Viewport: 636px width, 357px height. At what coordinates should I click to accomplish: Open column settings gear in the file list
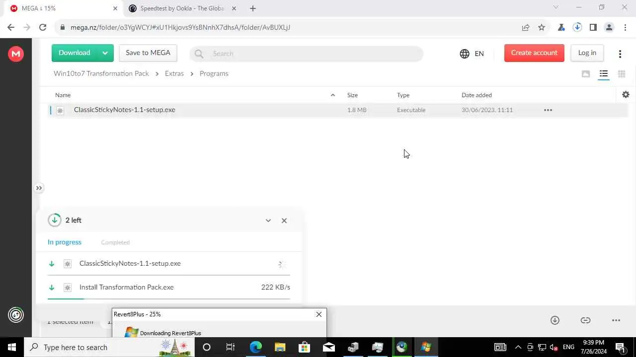coord(626,95)
